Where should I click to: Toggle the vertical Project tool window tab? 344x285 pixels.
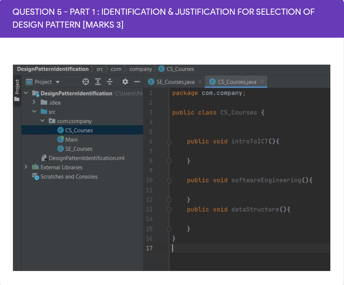click(17, 90)
